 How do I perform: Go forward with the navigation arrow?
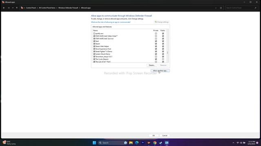[x=9, y=8]
